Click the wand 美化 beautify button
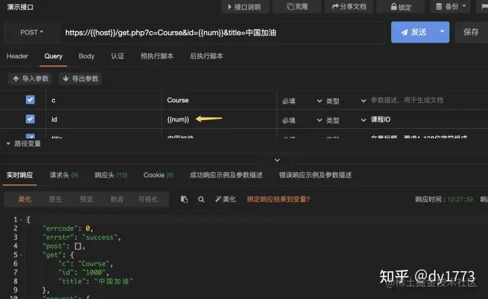488x299 pixels. (x=225, y=199)
